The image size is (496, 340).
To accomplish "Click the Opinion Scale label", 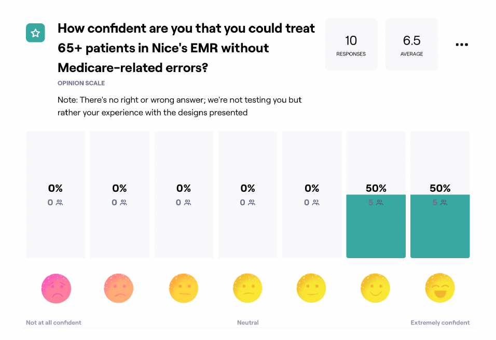I will coord(81,83).
